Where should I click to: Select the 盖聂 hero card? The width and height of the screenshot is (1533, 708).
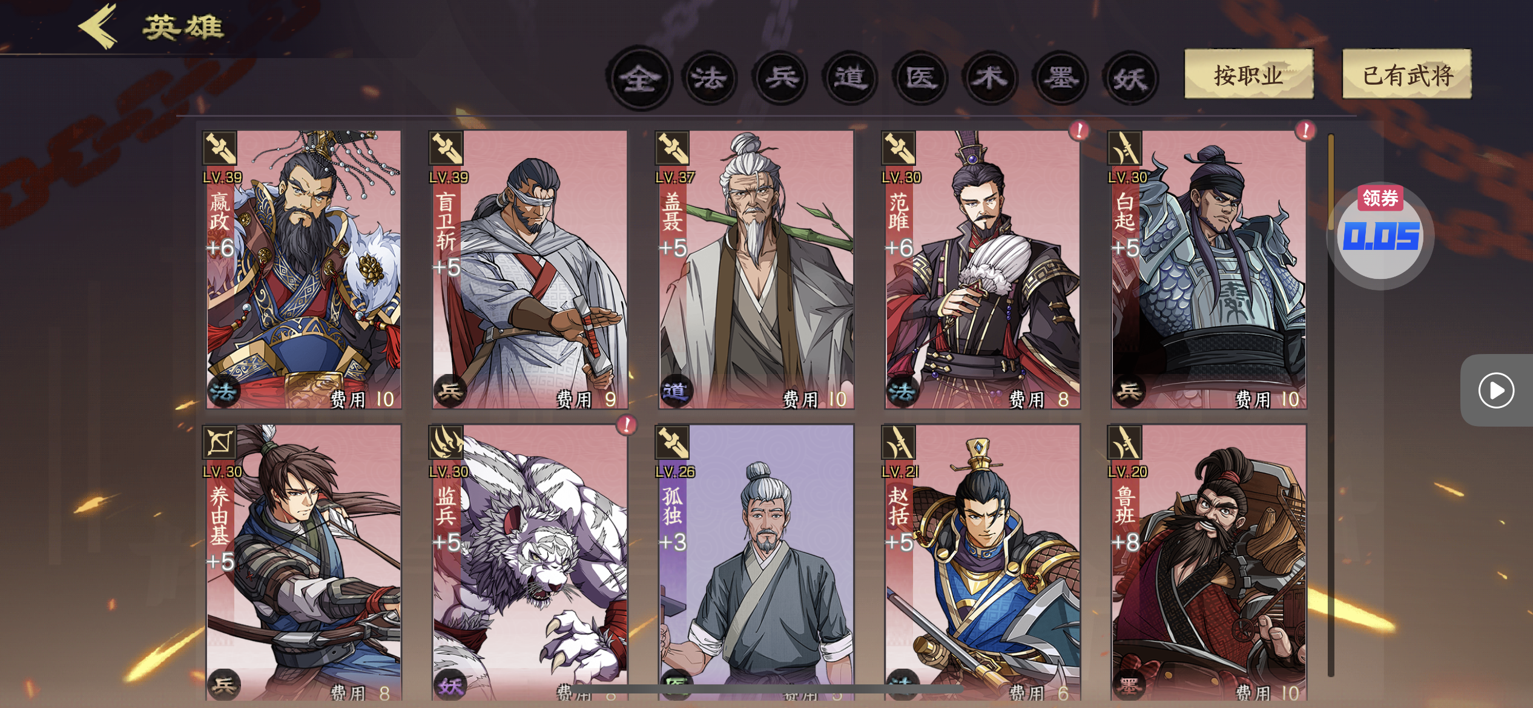click(756, 270)
